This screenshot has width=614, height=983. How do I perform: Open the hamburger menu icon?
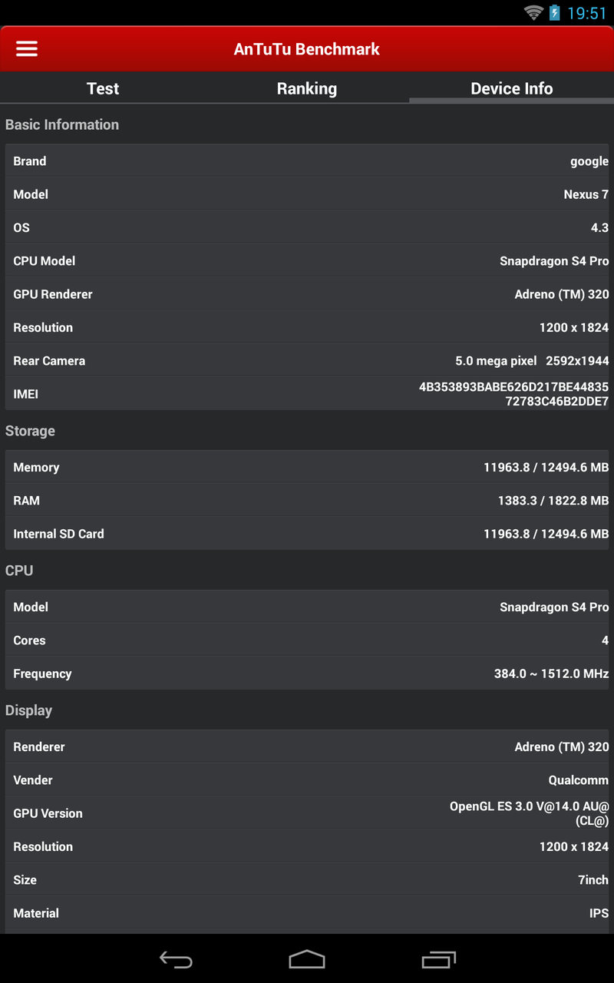click(27, 49)
